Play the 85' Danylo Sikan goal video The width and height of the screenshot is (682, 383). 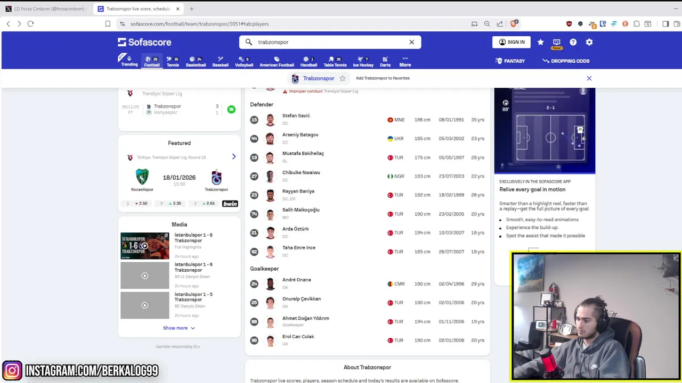144,305
